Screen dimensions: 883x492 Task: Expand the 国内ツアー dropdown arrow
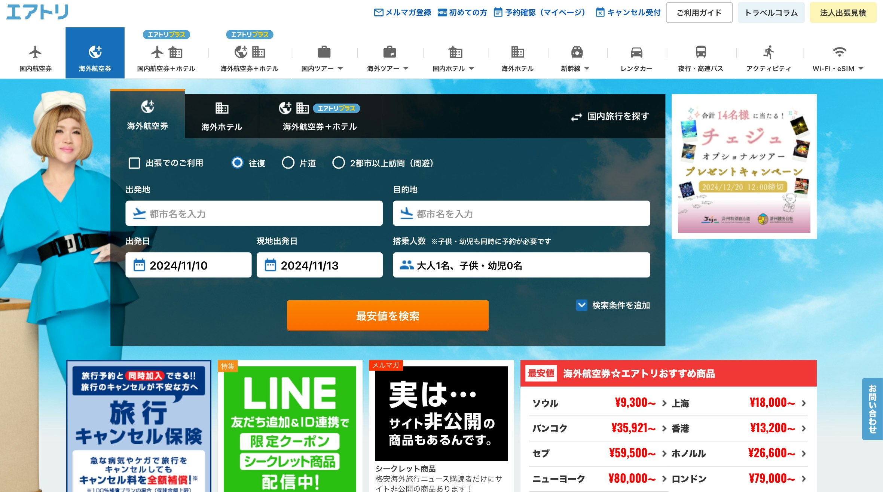[340, 69]
